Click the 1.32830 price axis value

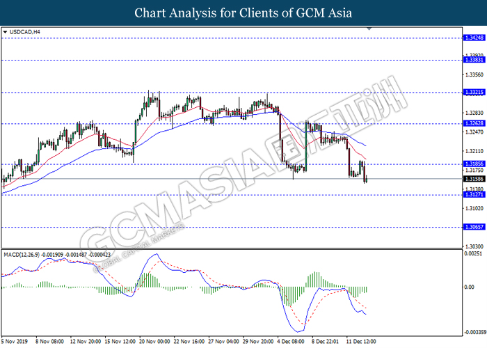point(474,113)
